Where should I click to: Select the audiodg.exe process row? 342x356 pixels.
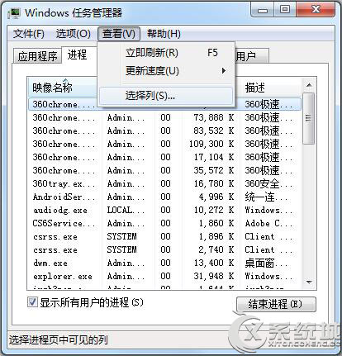click(164, 210)
